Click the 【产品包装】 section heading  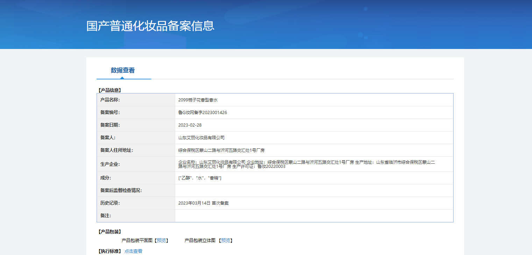[x=110, y=232]
